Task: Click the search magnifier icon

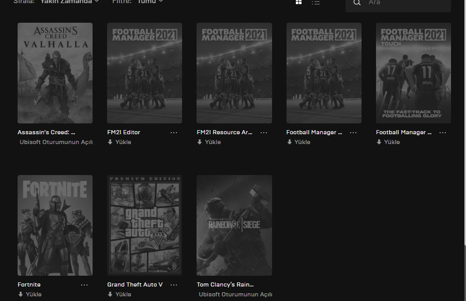Action: pyautogui.click(x=357, y=3)
